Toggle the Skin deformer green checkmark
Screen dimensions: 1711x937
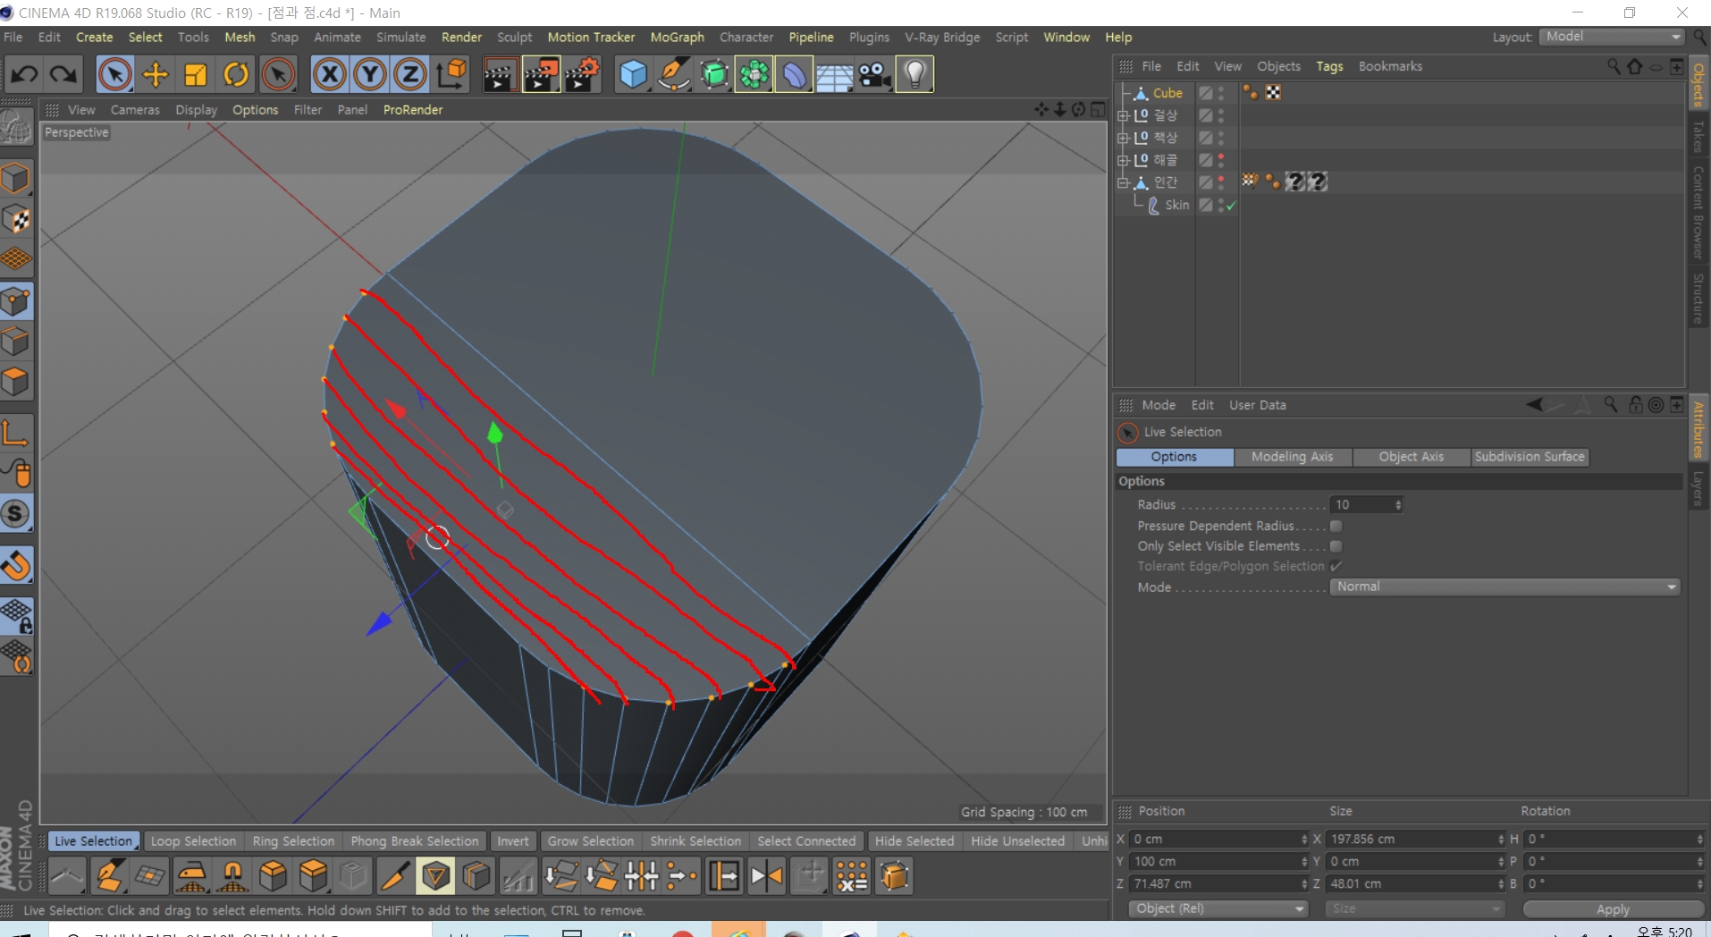1231,206
